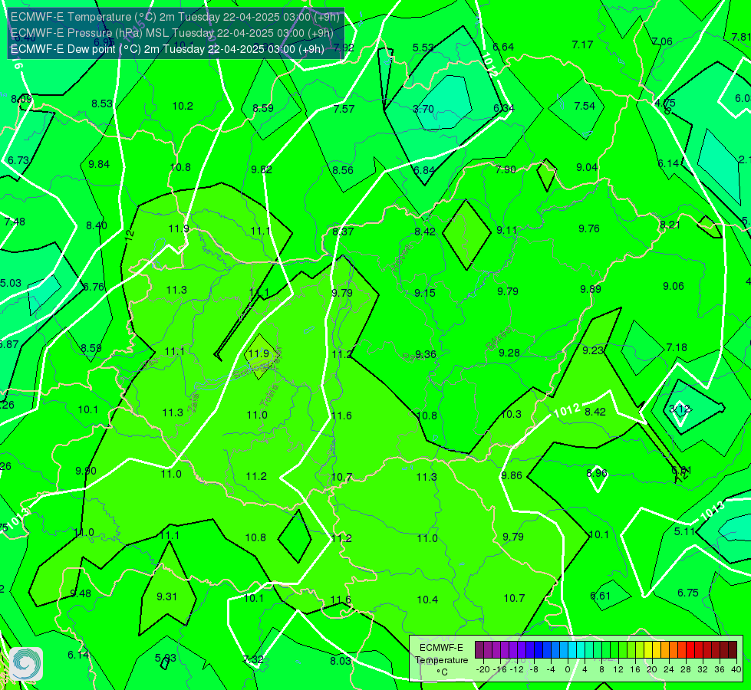Click the 10.3 temperature value
751x690 pixels.
tap(511, 414)
